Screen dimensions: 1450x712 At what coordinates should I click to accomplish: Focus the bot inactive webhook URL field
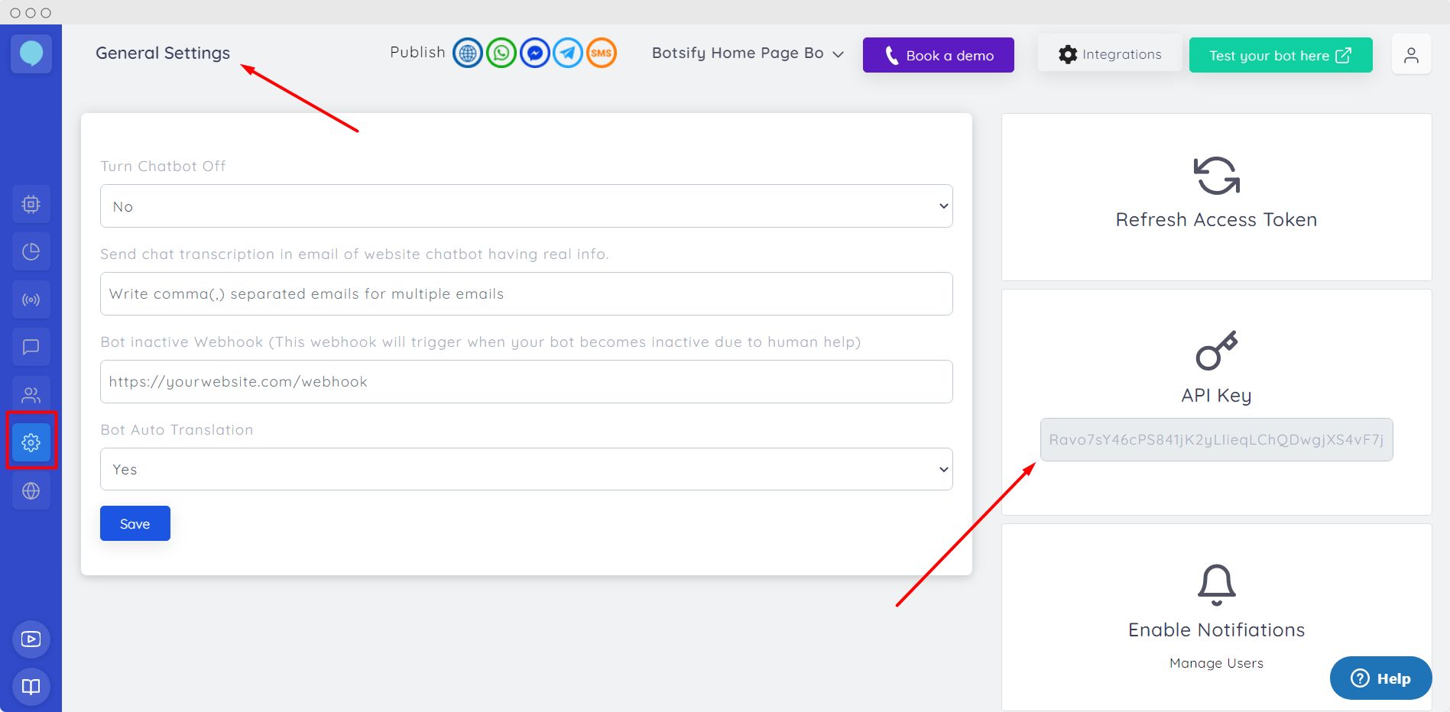click(x=526, y=382)
